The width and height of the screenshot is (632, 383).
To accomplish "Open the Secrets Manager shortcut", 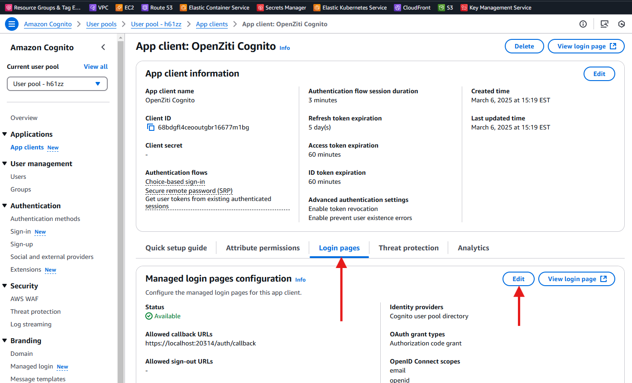I will pyautogui.click(x=281, y=8).
